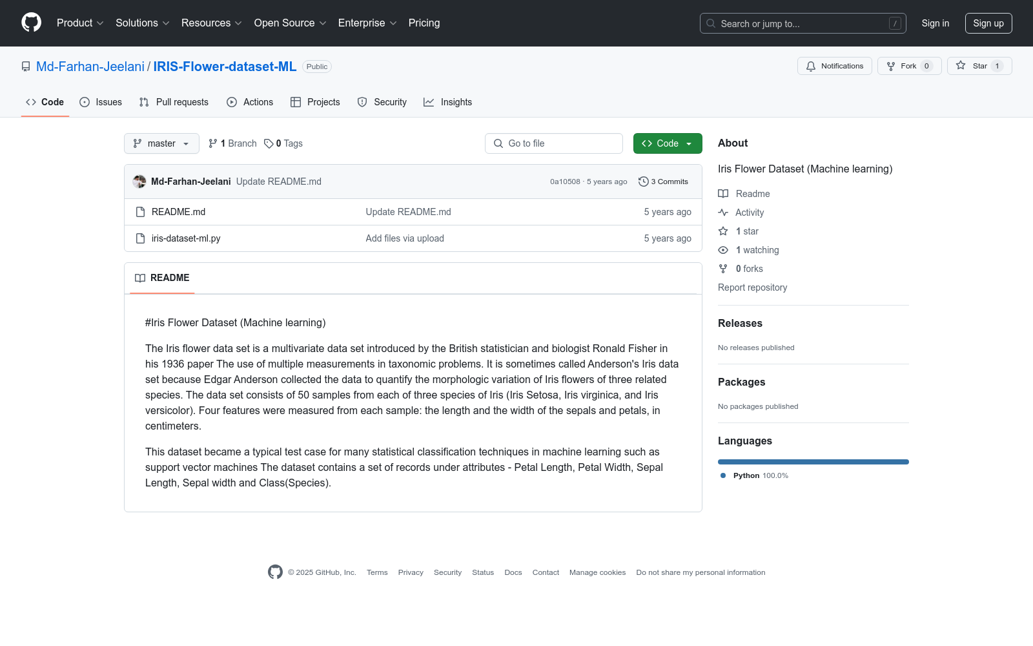Open the Releases heading link
The height and width of the screenshot is (646, 1033).
click(740, 323)
